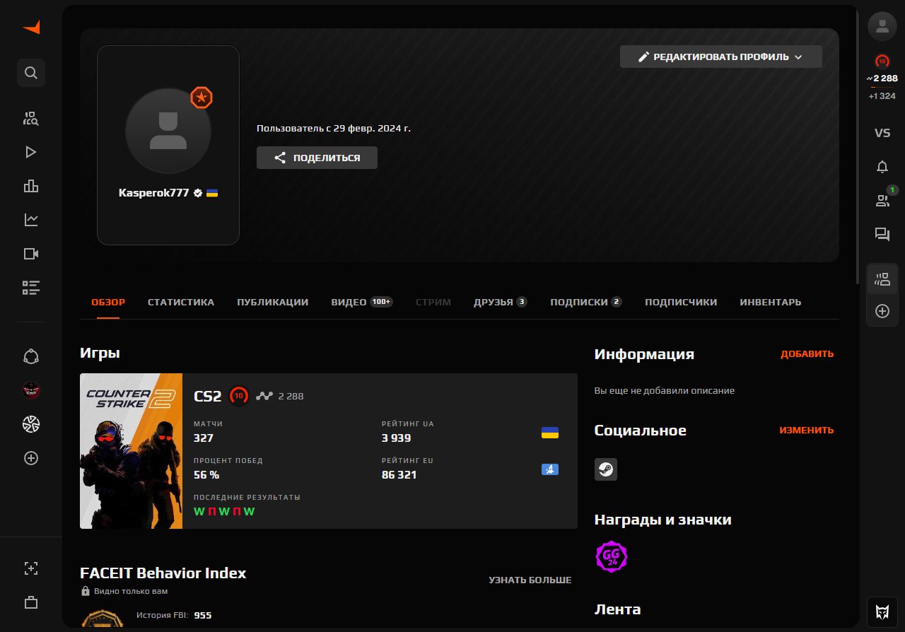Image resolution: width=905 pixels, height=632 pixels.
Task: Click the FACEIT logo in the sidebar
Action: click(x=31, y=28)
